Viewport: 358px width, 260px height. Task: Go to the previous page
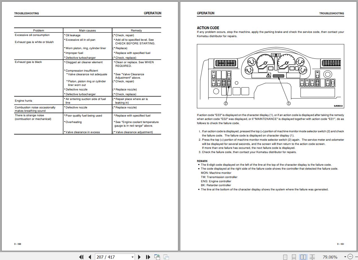click(90, 257)
